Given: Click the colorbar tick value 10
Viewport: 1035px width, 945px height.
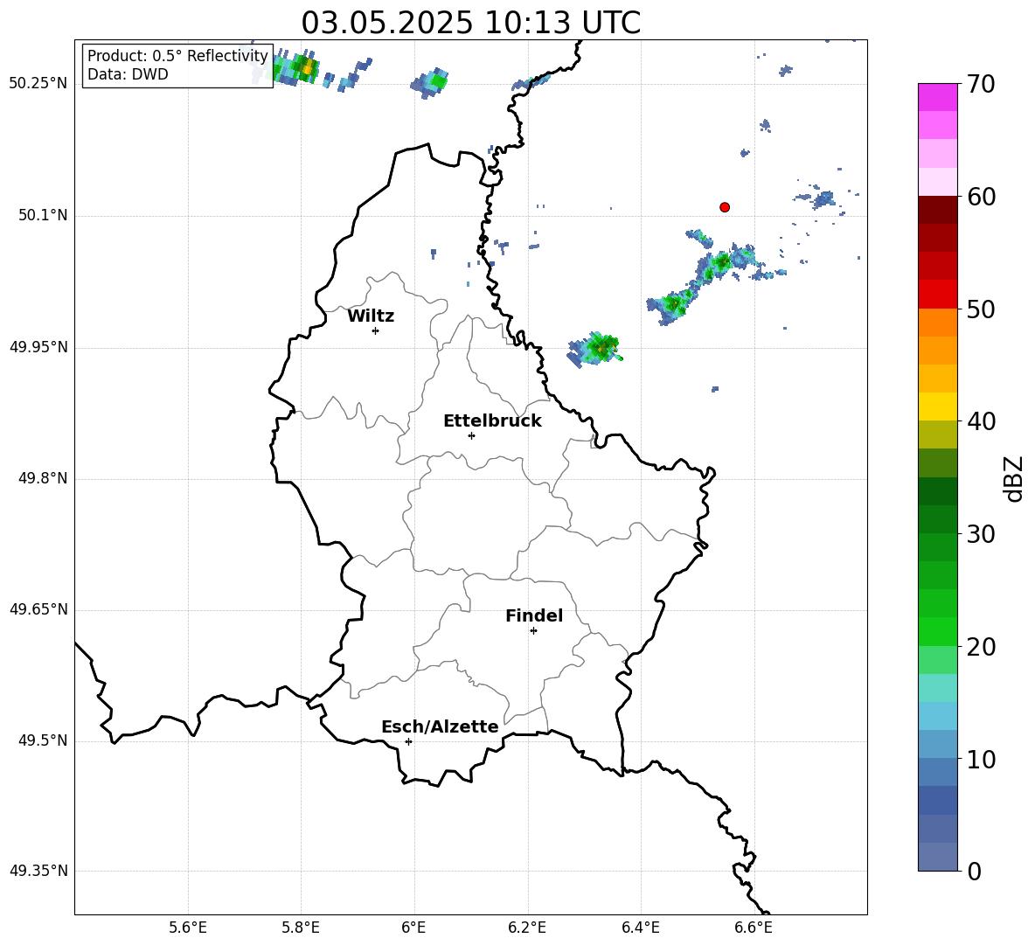Looking at the screenshot, I should [982, 759].
